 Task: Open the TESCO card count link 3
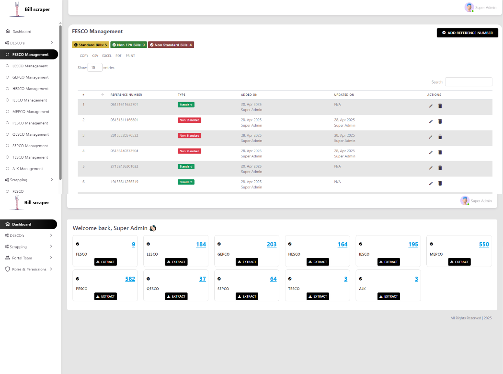(346, 279)
